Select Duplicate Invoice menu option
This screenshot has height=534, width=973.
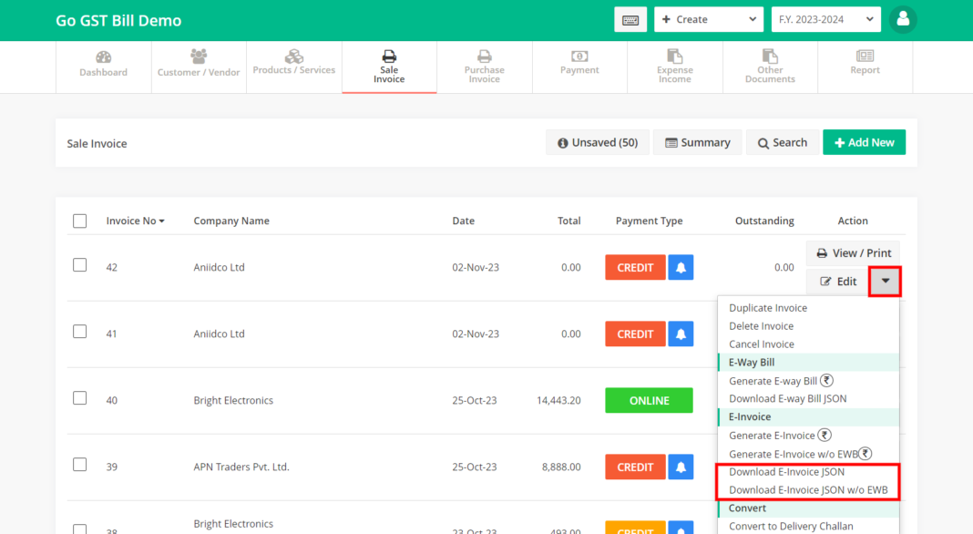768,308
